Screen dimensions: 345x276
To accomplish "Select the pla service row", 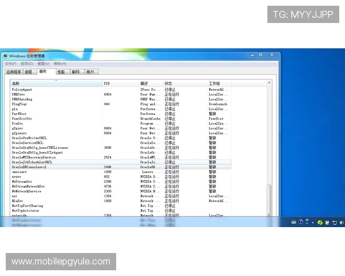I will (x=121, y=109).
